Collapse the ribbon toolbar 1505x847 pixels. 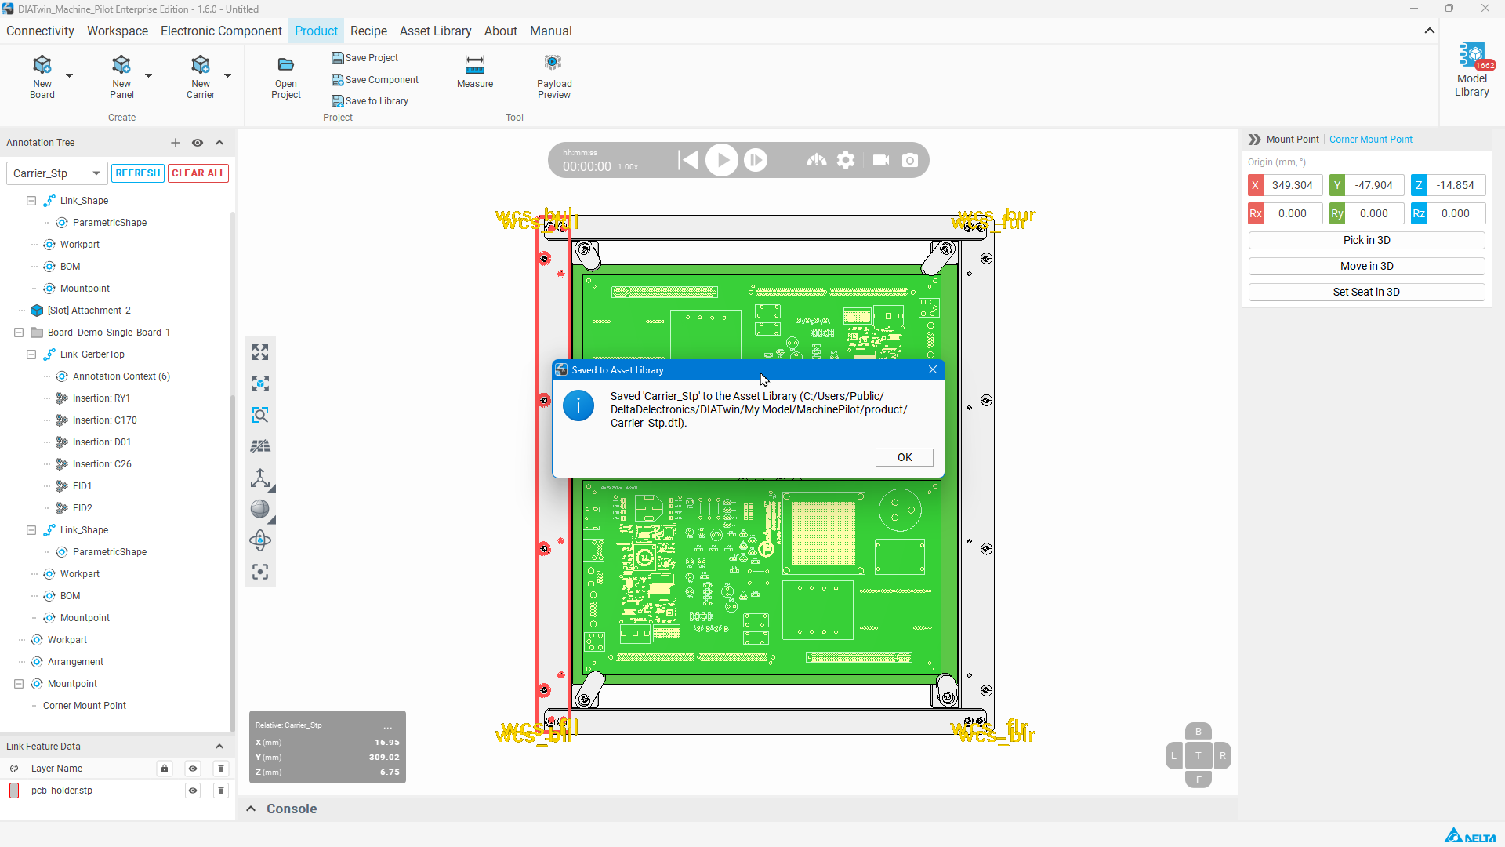1430,31
